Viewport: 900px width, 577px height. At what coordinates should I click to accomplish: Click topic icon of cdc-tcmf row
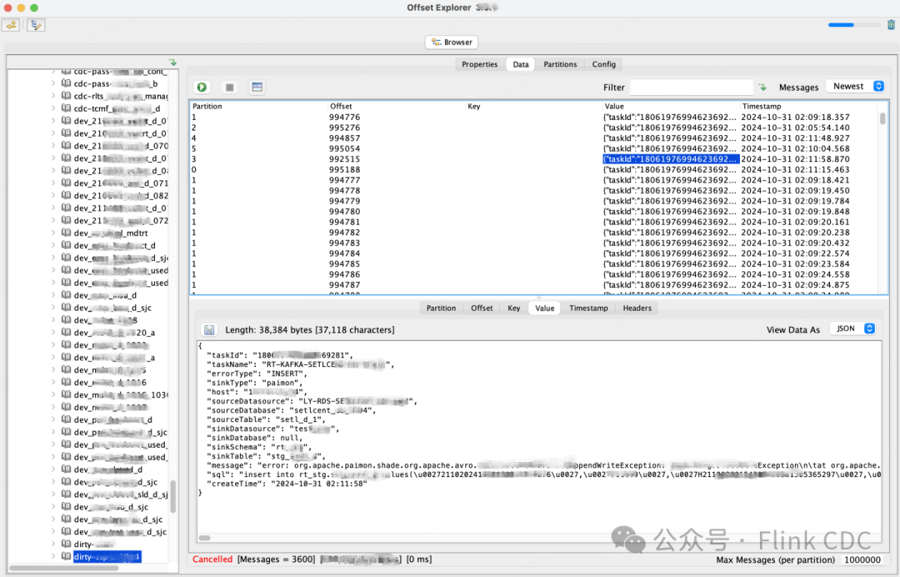[x=66, y=108]
